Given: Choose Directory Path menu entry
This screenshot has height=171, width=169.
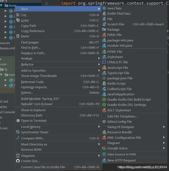Looking at the screenshot, I should point(58,115).
